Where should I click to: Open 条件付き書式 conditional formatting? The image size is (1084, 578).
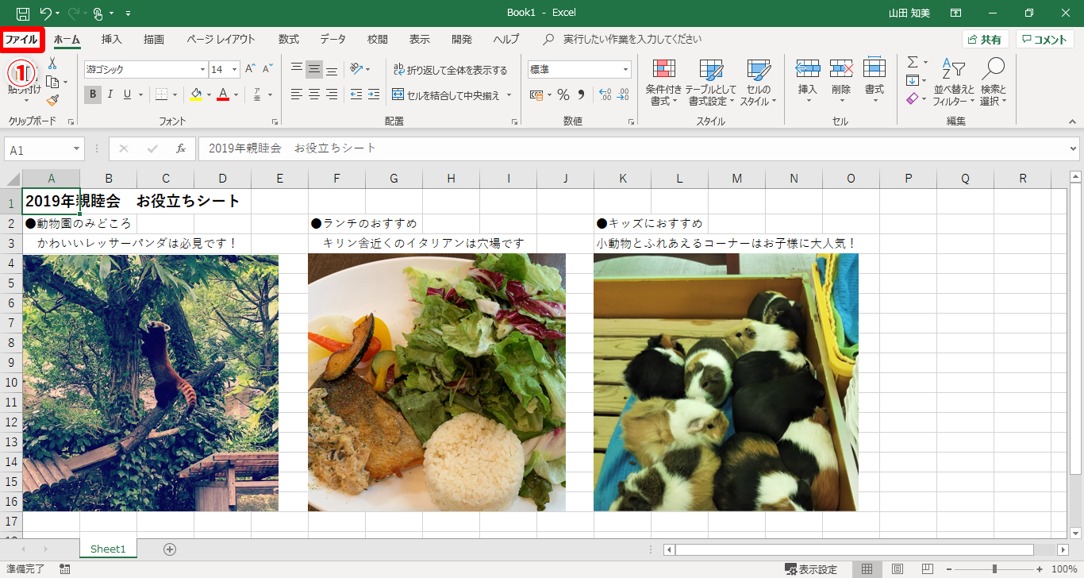(x=663, y=83)
